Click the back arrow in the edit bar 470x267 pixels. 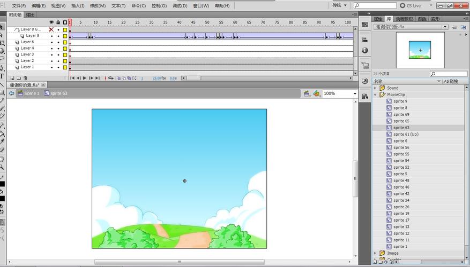11,93
